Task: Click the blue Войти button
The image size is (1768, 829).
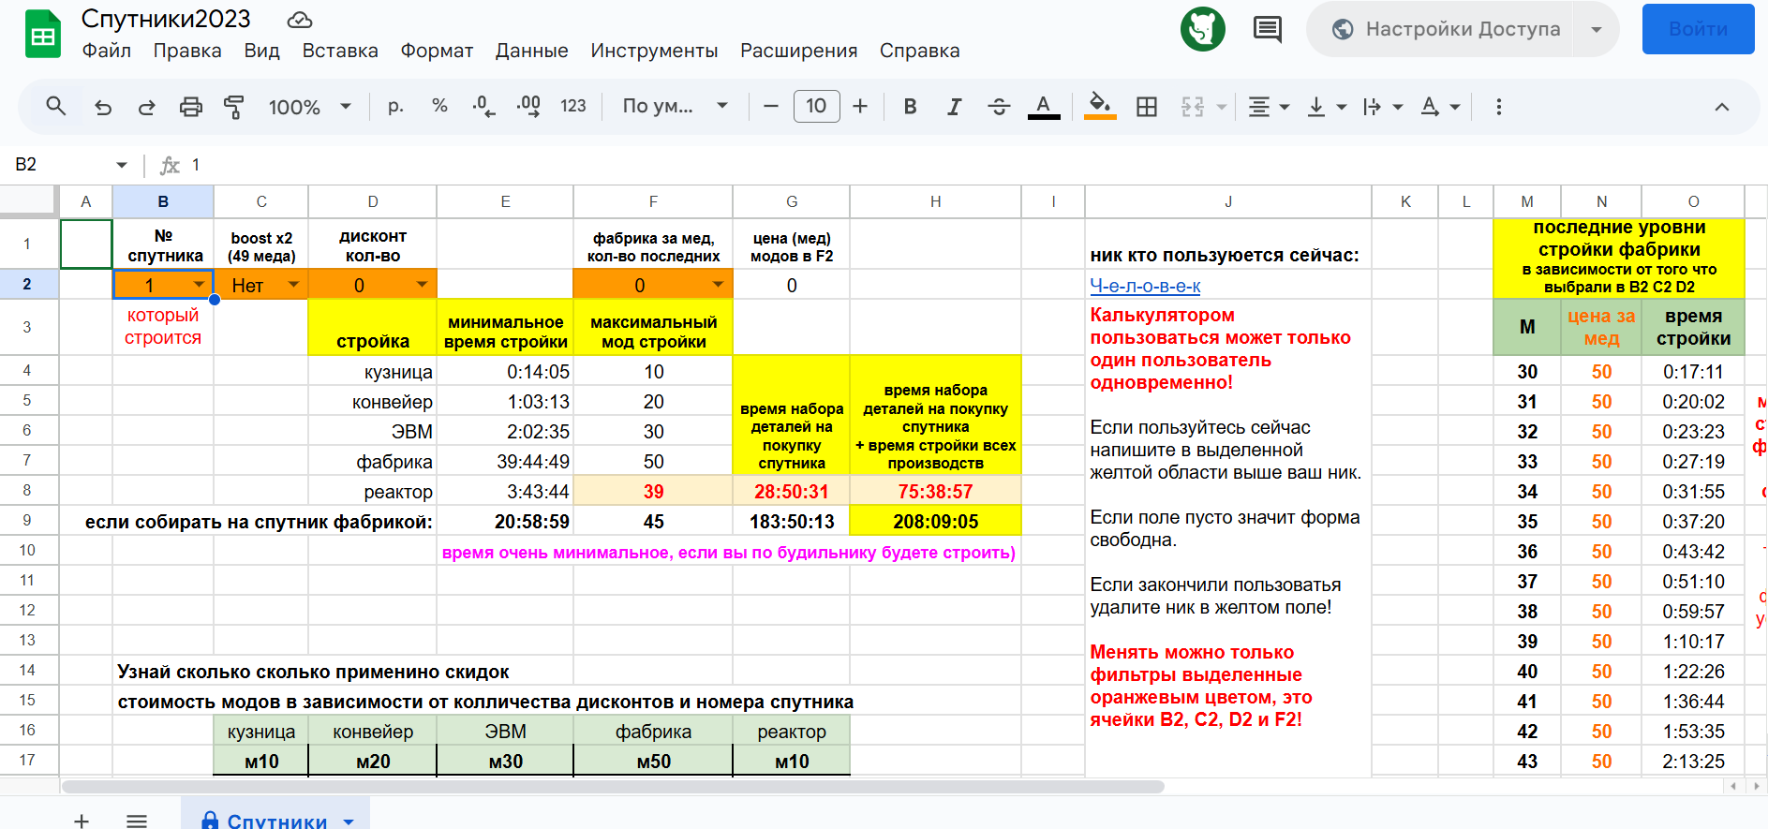Action: [x=1697, y=29]
